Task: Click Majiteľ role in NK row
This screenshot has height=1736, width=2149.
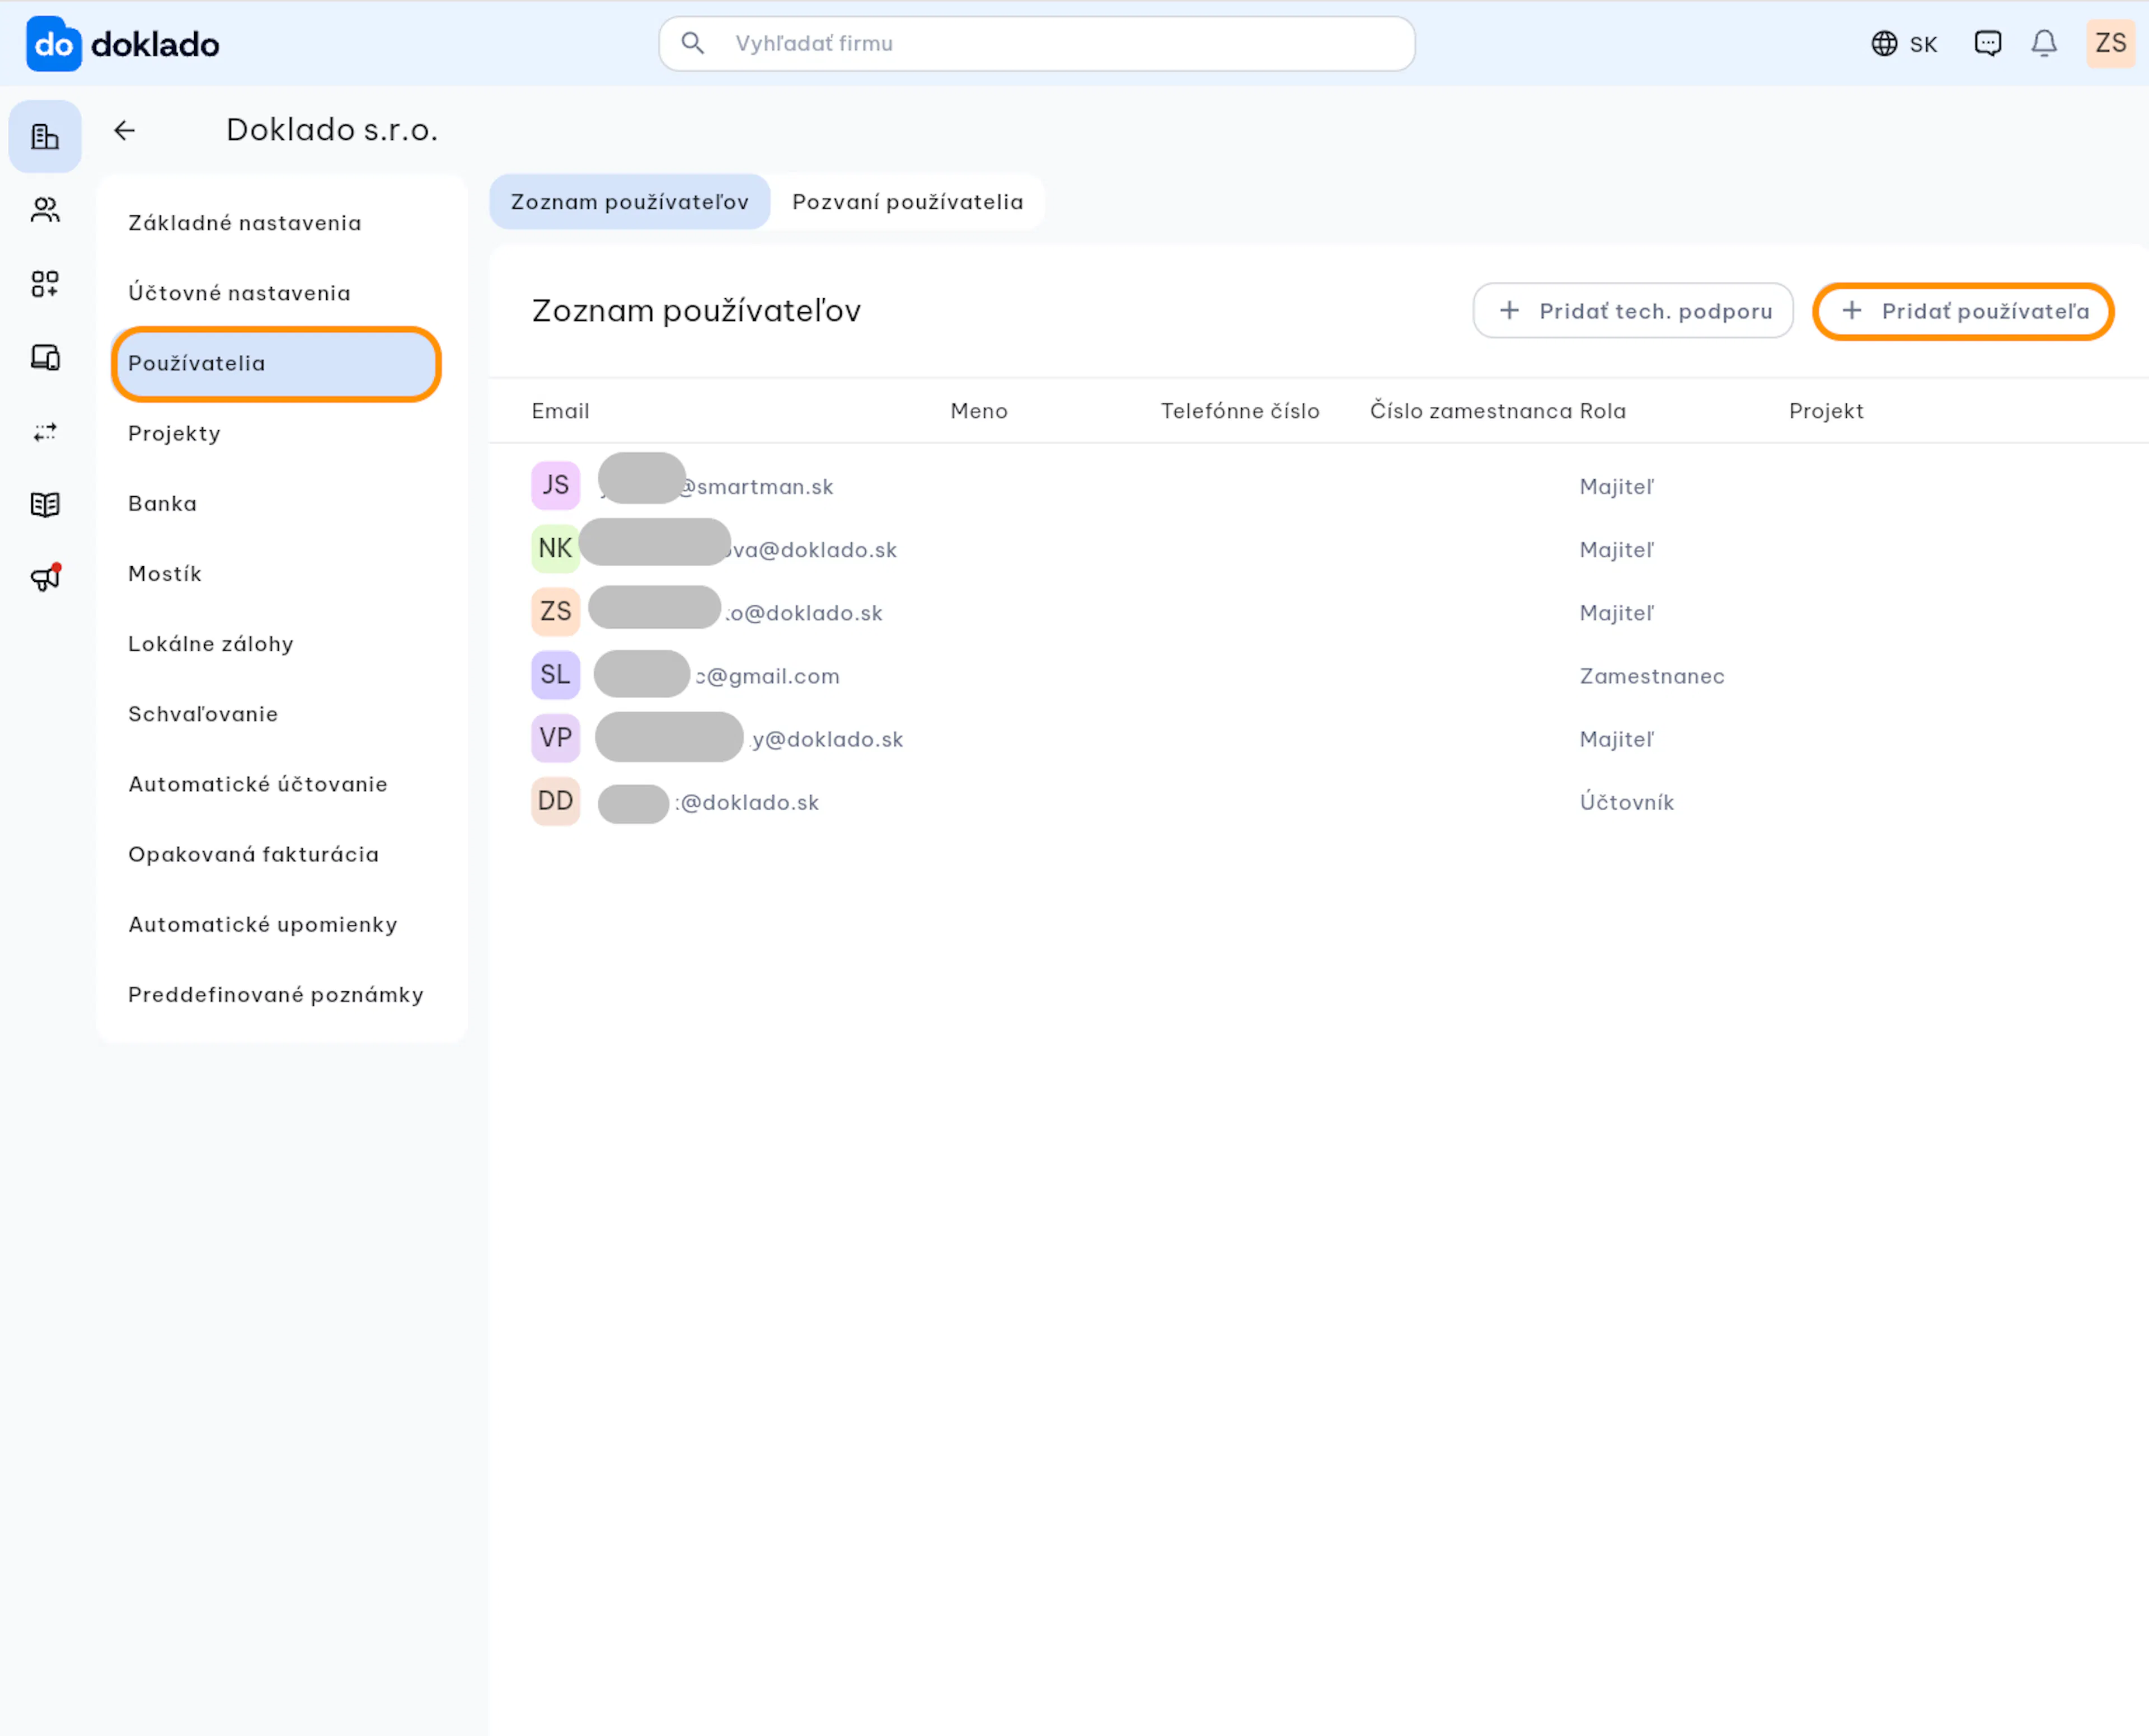Action: tap(1617, 550)
